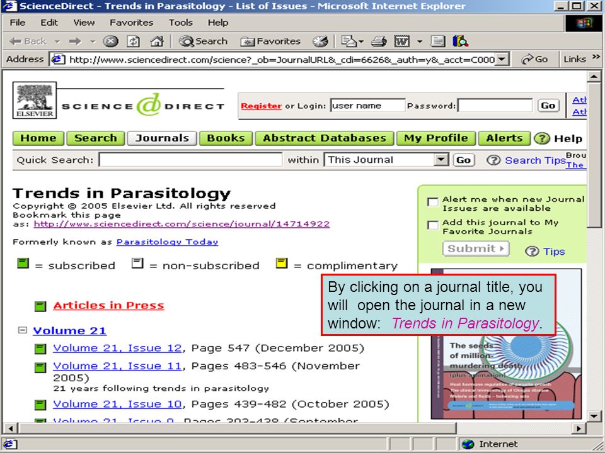The width and height of the screenshot is (605, 453).
Task: Check Alert me when new Journal Issues available
Action: click(x=433, y=202)
